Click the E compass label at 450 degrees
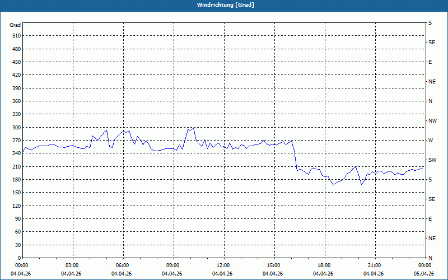Viewport: 448px width, 280px height. 430,62
